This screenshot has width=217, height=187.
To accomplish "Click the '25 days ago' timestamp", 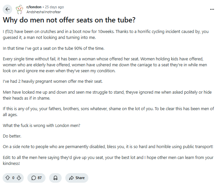I will (x=54, y=7).
